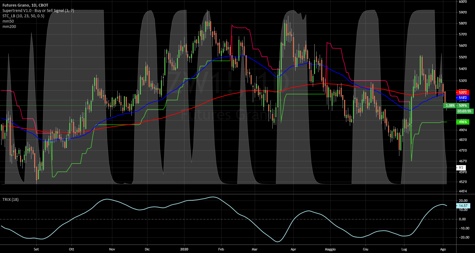Click the 0.00 TRIX axis label
Viewport: 475px width, 253px height.
tap(462, 219)
